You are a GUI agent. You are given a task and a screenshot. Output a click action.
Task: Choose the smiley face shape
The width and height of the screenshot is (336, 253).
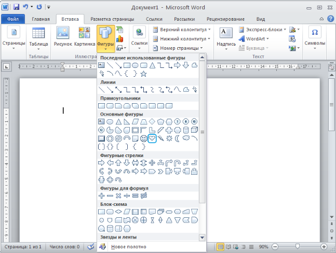(143, 138)
